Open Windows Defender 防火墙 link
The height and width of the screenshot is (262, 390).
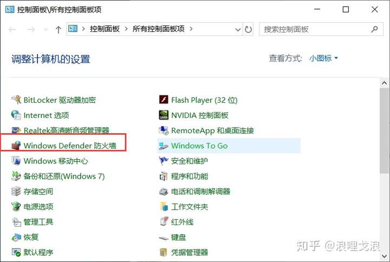point(70,146)
